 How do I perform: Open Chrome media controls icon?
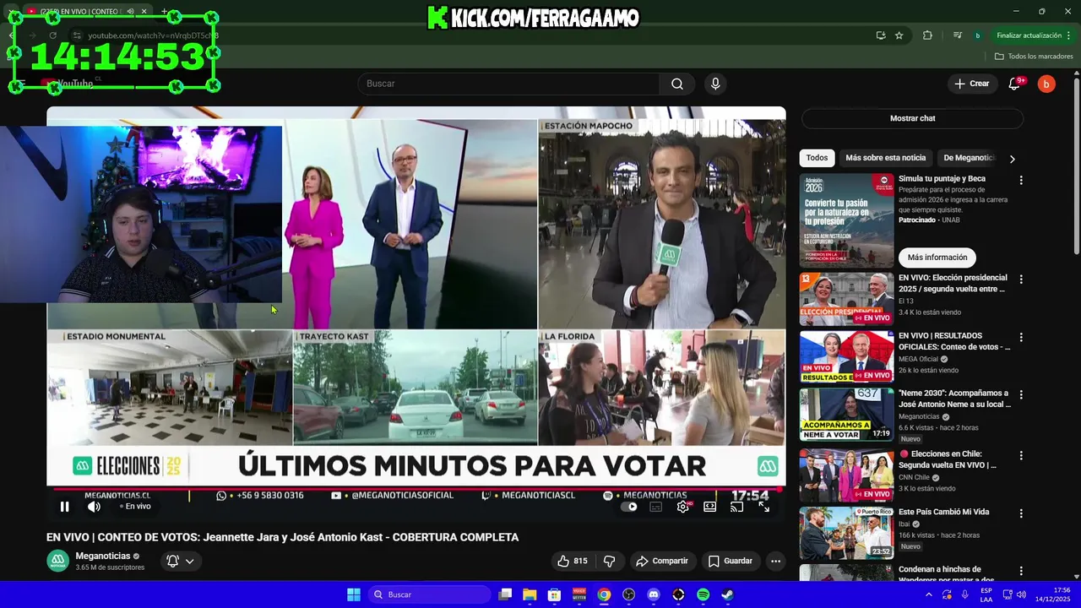[x=957, y=35]
